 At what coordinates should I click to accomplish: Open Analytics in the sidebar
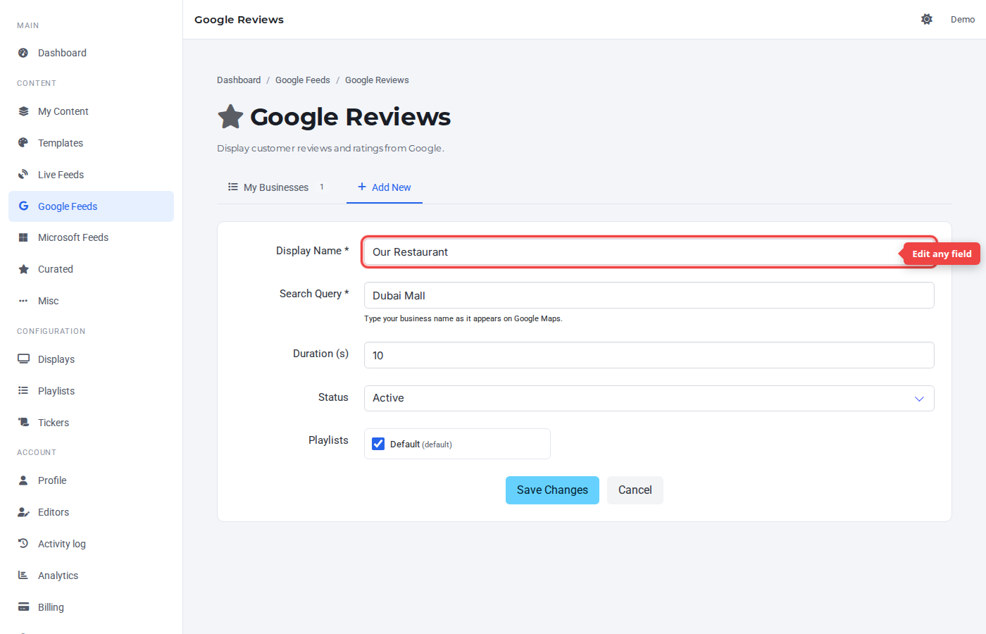tap(91, 576)
